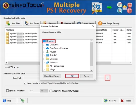Open Date Range Setting
Viewport: 136px width, 105px height.
[x=108, y=23]
